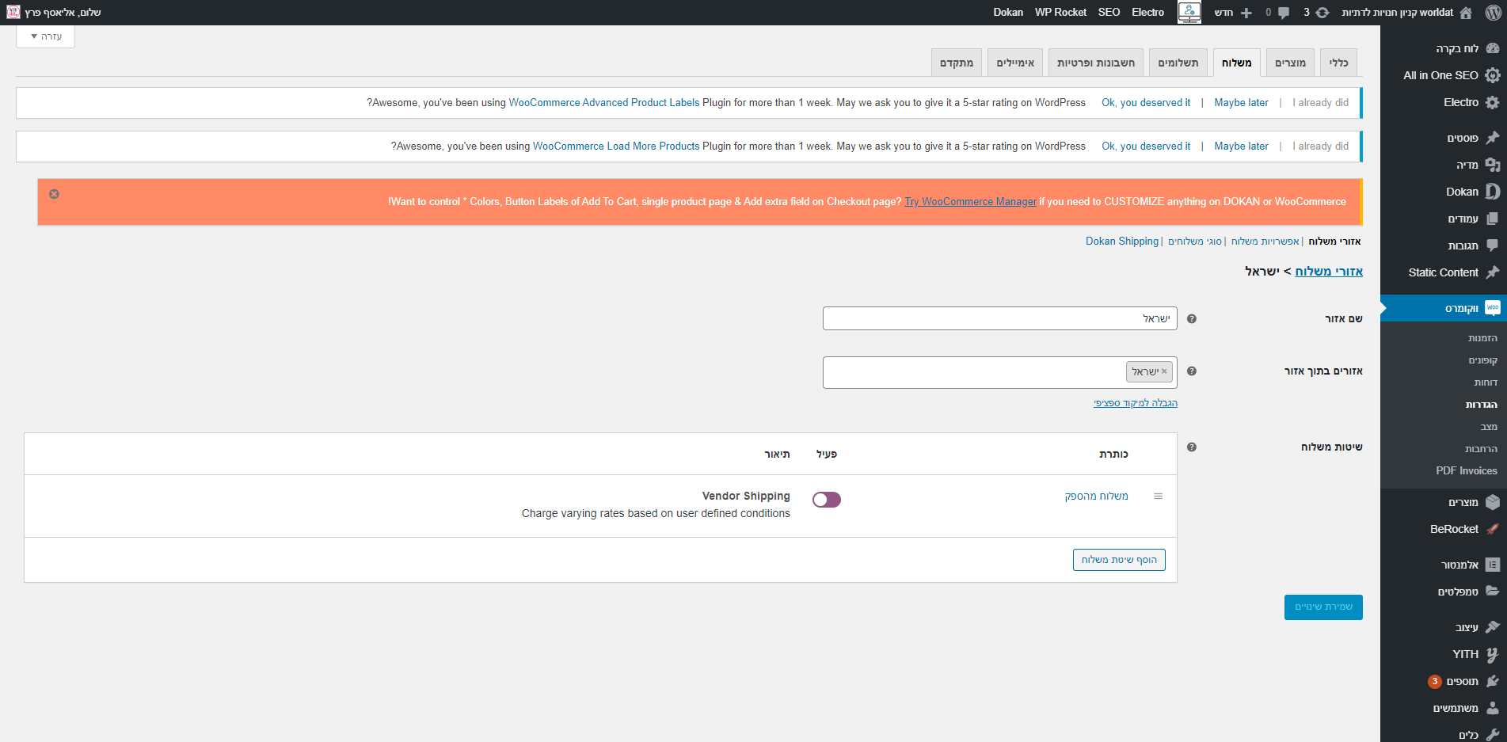Image resolution: width=1507 pixels, height=742 pixels.
Task: Open the Users person icon
Action: tap(1493, 708)
